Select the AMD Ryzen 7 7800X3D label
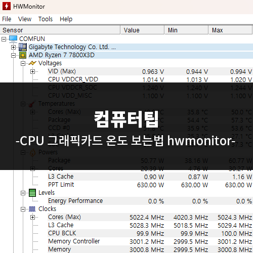 (x=62, y=55)
